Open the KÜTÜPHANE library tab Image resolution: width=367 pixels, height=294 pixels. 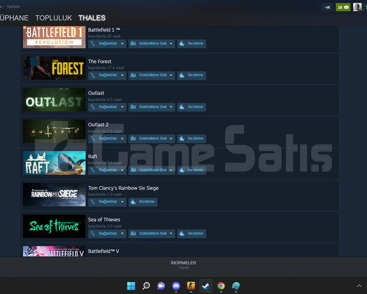point(14,18)
